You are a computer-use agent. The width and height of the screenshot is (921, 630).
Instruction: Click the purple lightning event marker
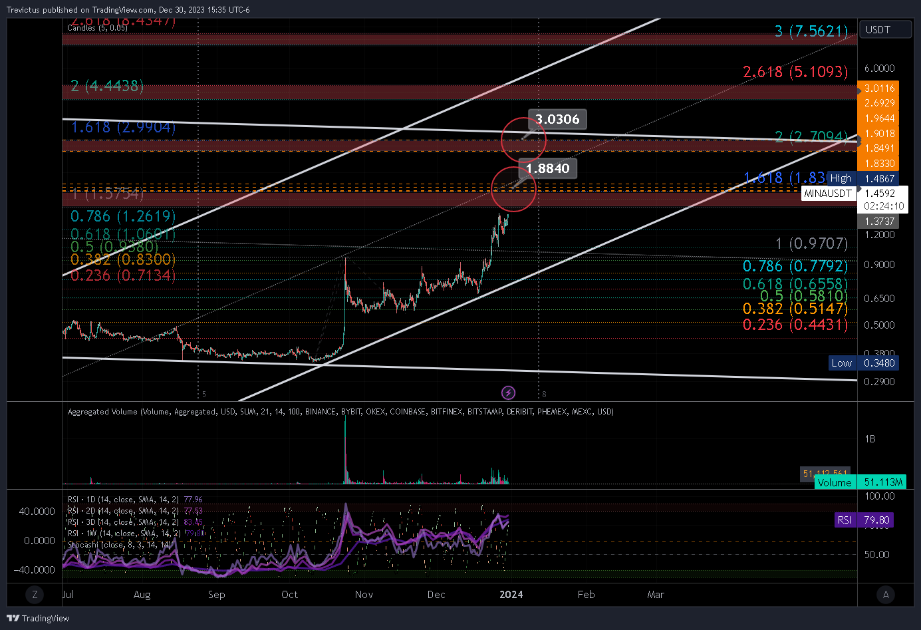(x=508, y=393)
